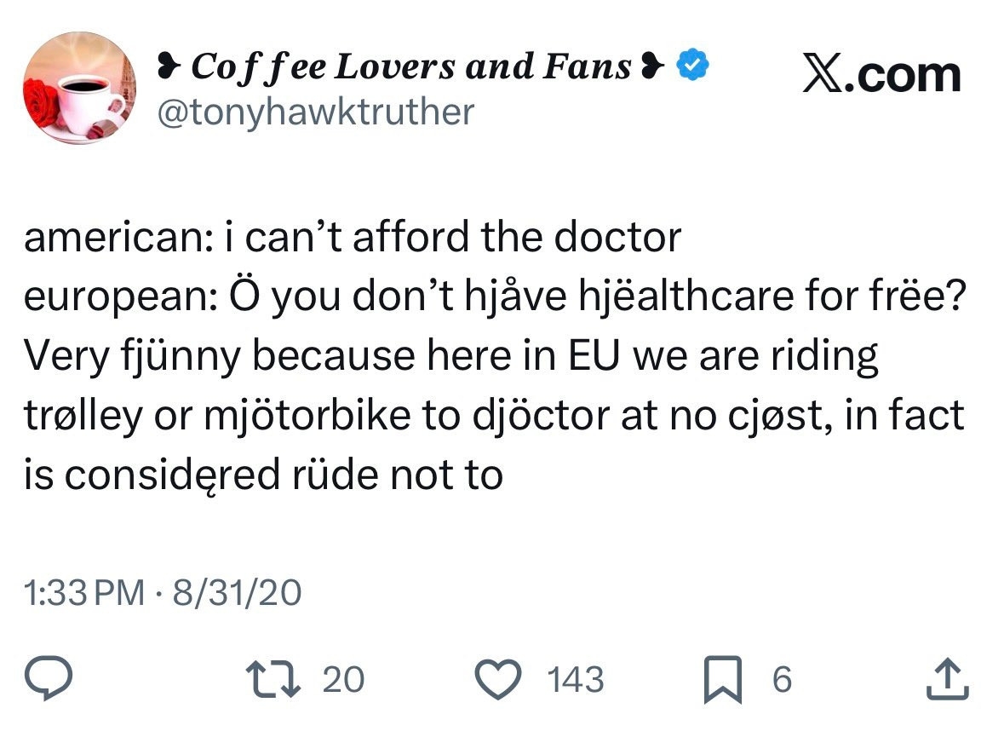The height and width of the screenshot is (737, 1004).
Task: Bookmark this tweet using the bookmark icon
Action: pos(721,680)
